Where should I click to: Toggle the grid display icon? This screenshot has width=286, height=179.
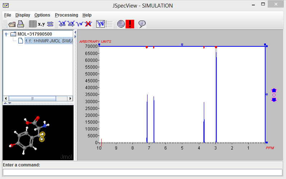(33, 24)
